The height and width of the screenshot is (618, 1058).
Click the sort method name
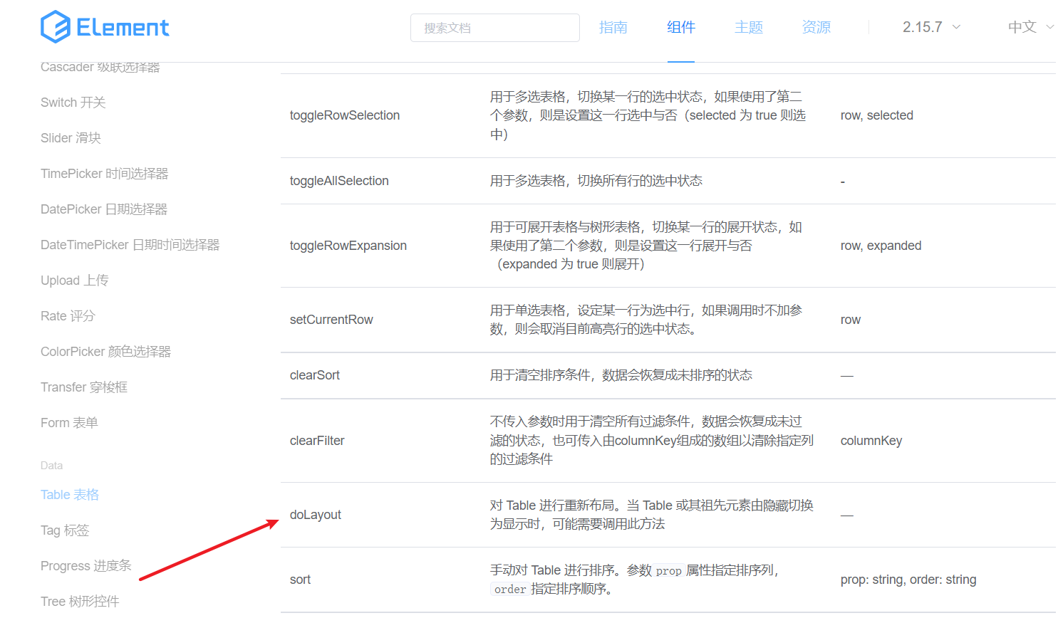tap(300, 580)
